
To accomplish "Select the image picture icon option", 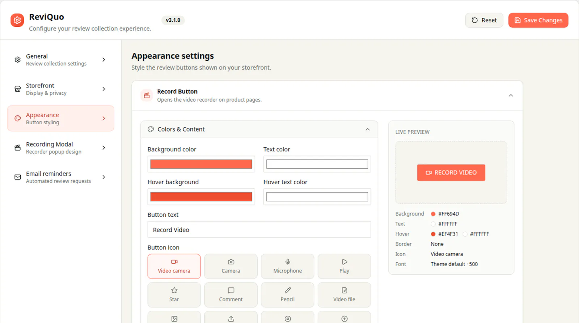I will (174, 317).
